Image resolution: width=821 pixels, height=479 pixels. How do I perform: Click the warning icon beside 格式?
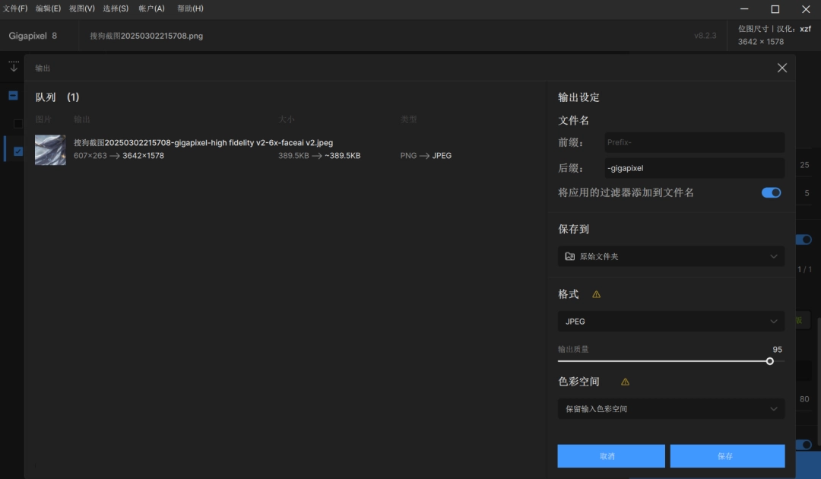[x=596, y=295]
